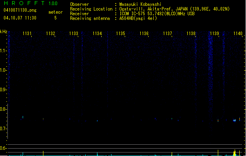Image resolution: width=246 pixels, height=156 pixels.
Task: Click the Receiver field label
Action: point(79,14)
